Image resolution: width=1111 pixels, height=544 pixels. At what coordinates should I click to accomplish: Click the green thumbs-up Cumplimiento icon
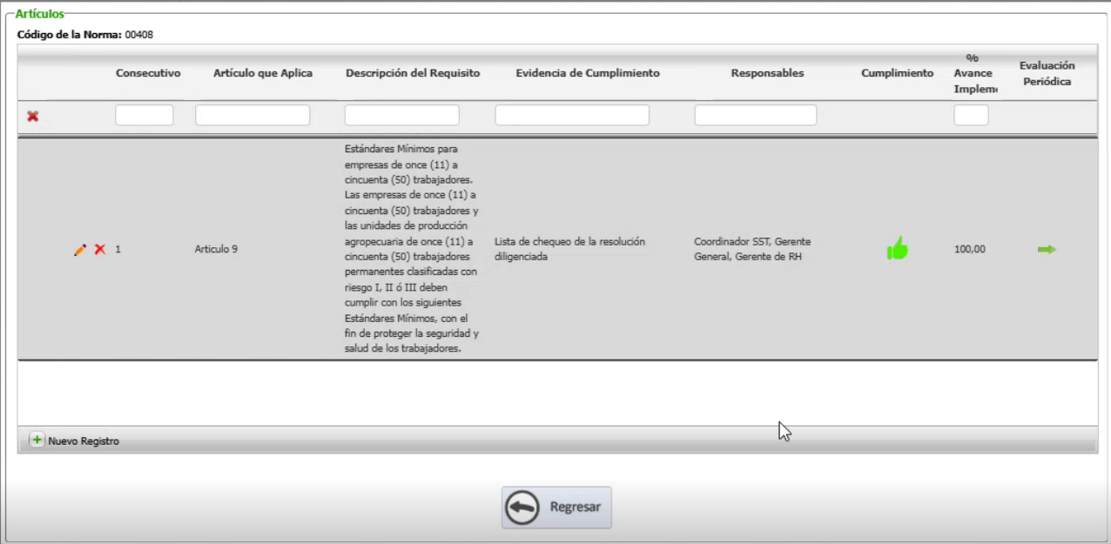tap(897, 249)
